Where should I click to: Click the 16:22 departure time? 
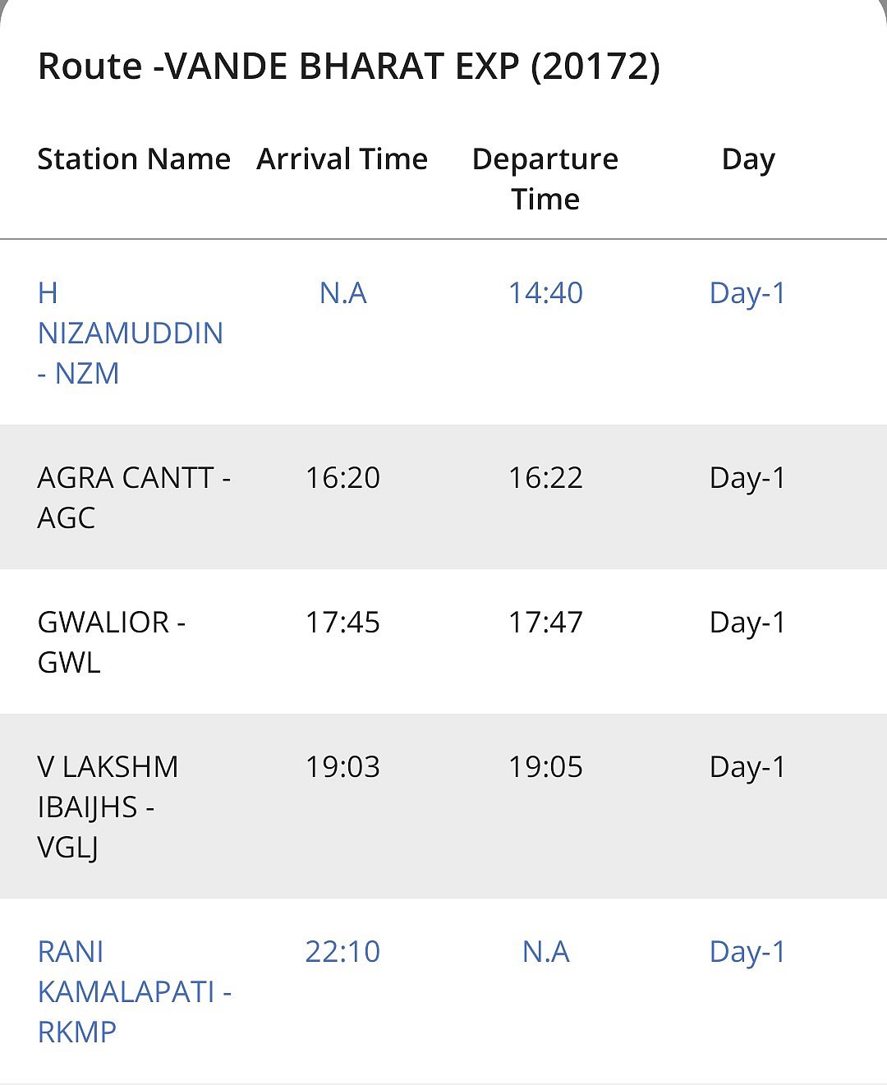[545, 477]
